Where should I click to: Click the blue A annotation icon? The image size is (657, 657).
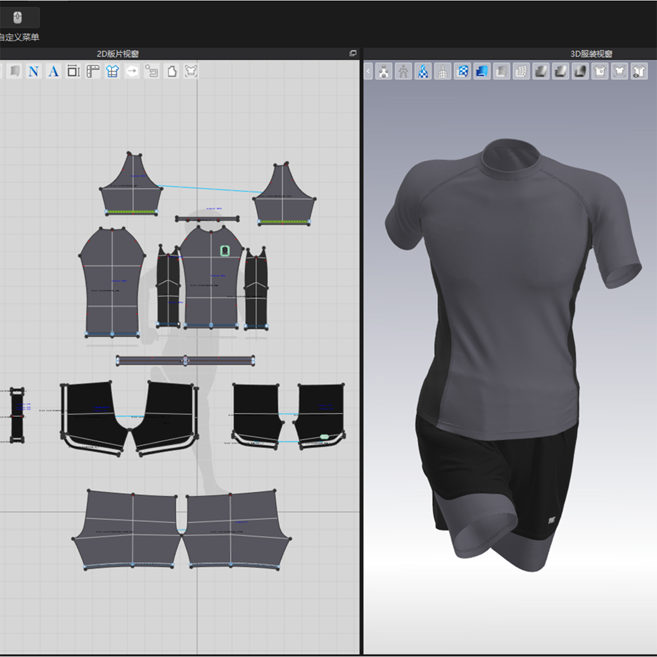[53, 71]
